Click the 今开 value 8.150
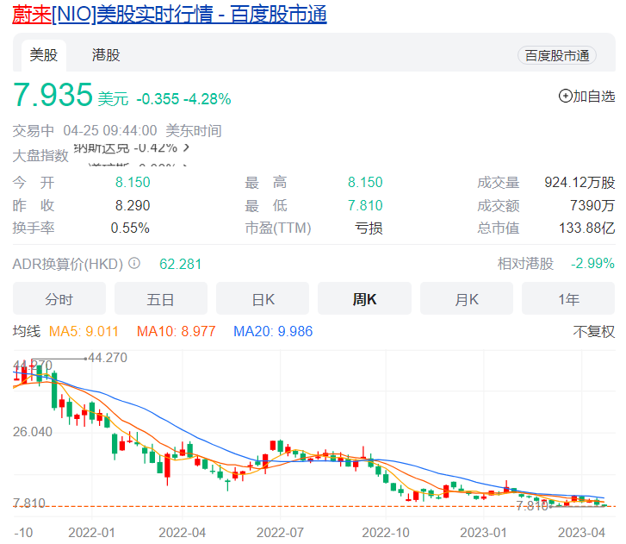 133,182
